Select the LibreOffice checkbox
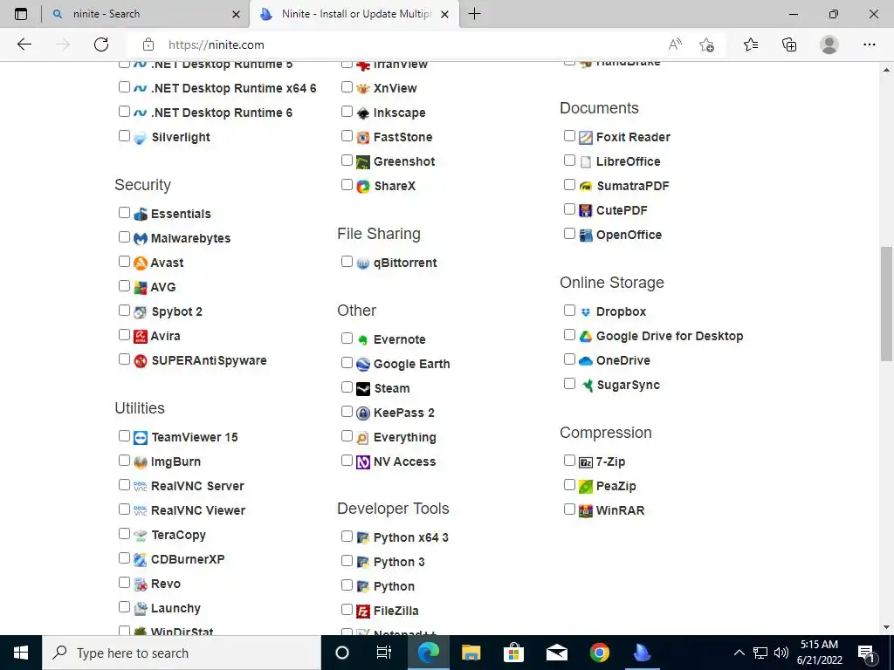The height and width of the screenshot is (670, 894). coord(569,161)
